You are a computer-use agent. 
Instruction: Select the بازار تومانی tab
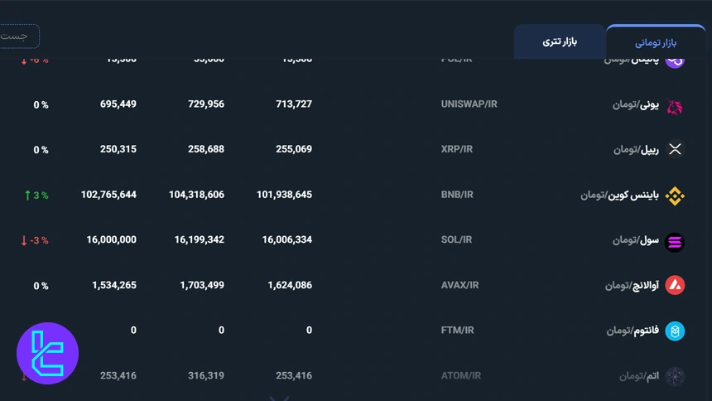click(656, 42)
